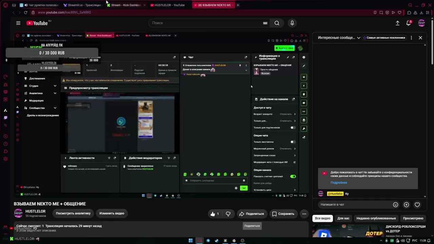Switch to the StreamVi.io browser tab

pos(83,5)
